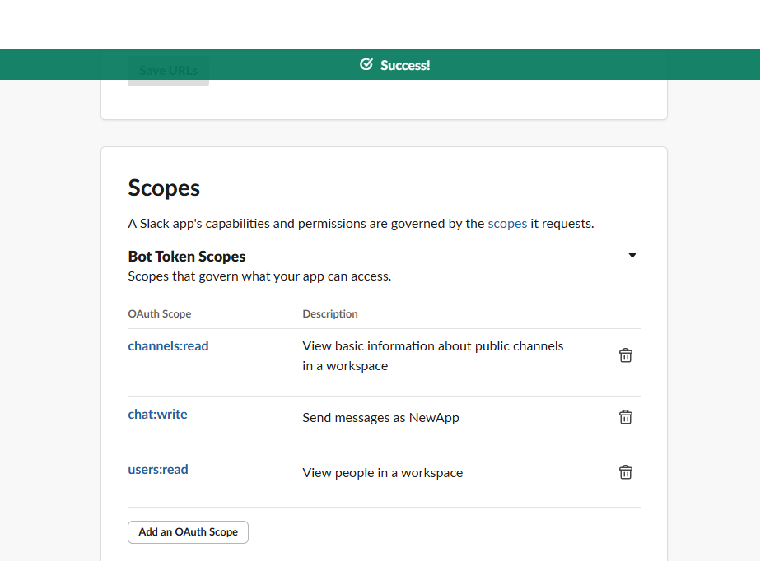Delete the users:read scope
This screenshot has width=760, height=561.
[626, 472]
